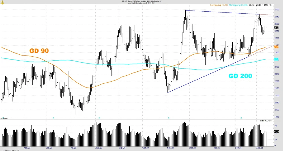Click the gold scales icon in top-left corner
The width and height of the screenshot is (283, 151).
pyautogui.click(x=2, y=3)
